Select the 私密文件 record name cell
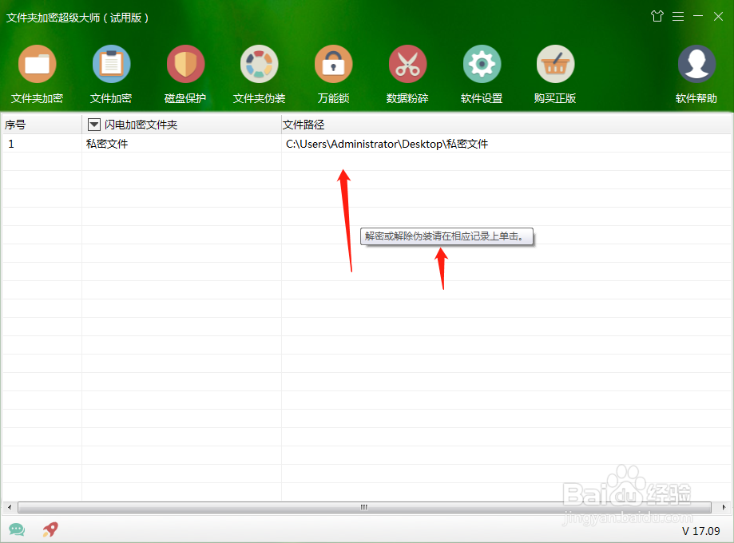Screen dimensions: 734x543 pos(181,144)
